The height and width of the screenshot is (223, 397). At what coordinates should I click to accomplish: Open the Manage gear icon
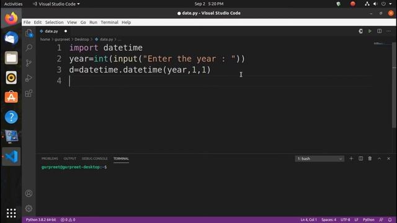[29, 208]
